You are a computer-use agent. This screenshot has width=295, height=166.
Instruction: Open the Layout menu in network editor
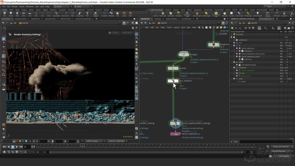coord(176,27)
